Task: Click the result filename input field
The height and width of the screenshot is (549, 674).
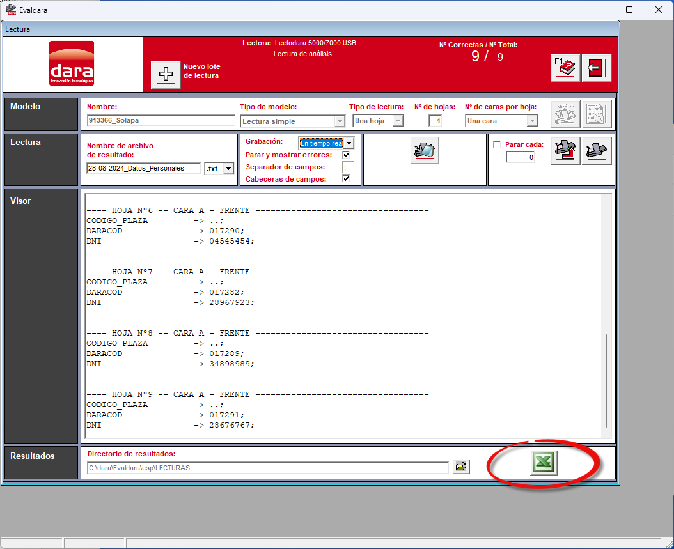Action: [144, 168]
